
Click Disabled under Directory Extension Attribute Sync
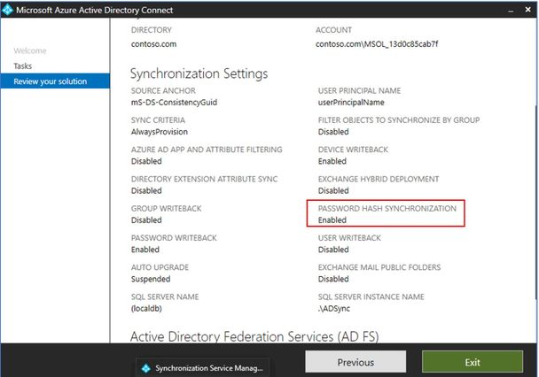146,191
